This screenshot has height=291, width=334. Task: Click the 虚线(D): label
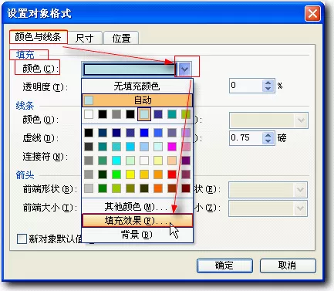click(x=41, y=138)
